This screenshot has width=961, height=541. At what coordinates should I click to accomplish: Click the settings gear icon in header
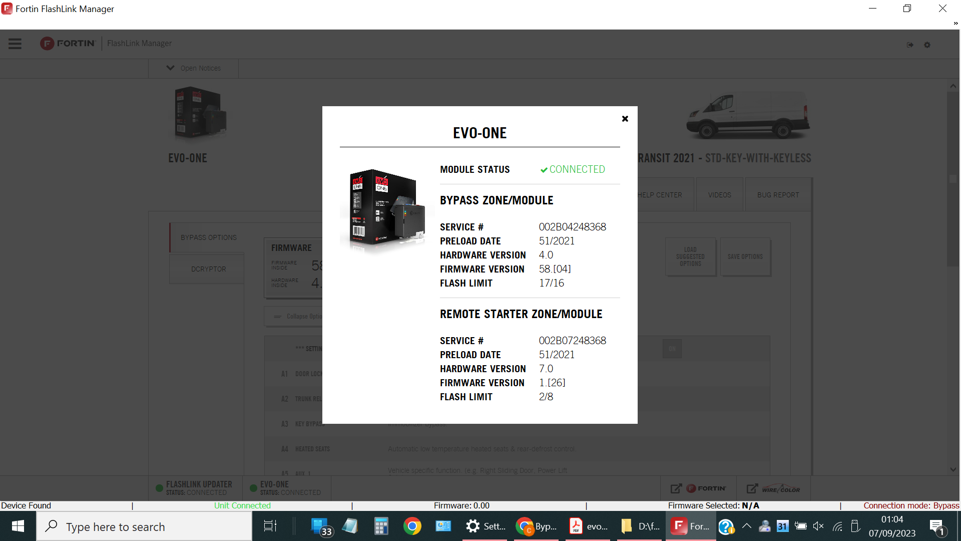click(x=927, y=45)
